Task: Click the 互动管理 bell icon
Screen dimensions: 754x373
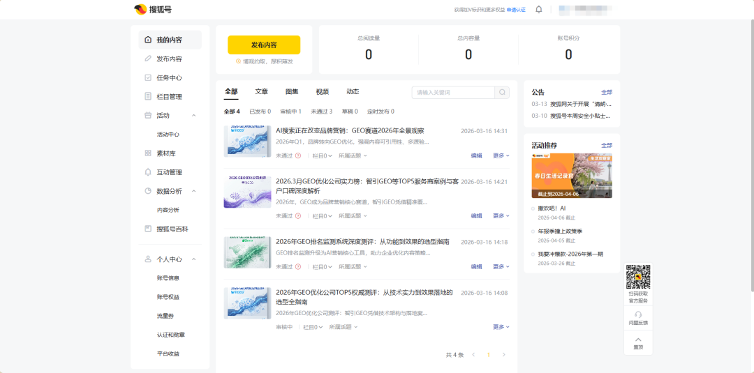Action: pyautogui.click(x=148, y=172)
